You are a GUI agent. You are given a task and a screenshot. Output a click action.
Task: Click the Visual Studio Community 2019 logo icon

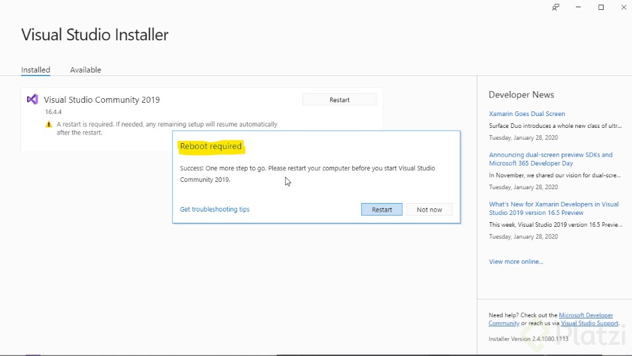32,99
